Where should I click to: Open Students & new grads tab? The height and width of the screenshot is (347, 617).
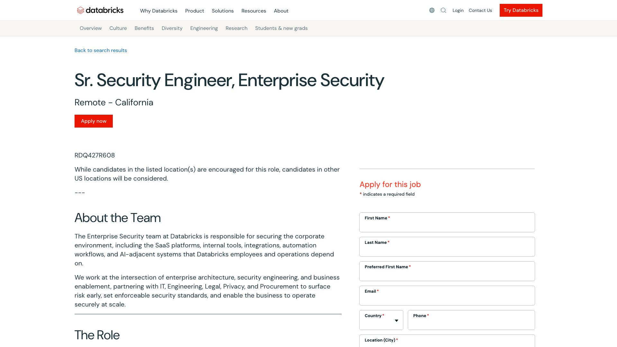pos(281,28)
